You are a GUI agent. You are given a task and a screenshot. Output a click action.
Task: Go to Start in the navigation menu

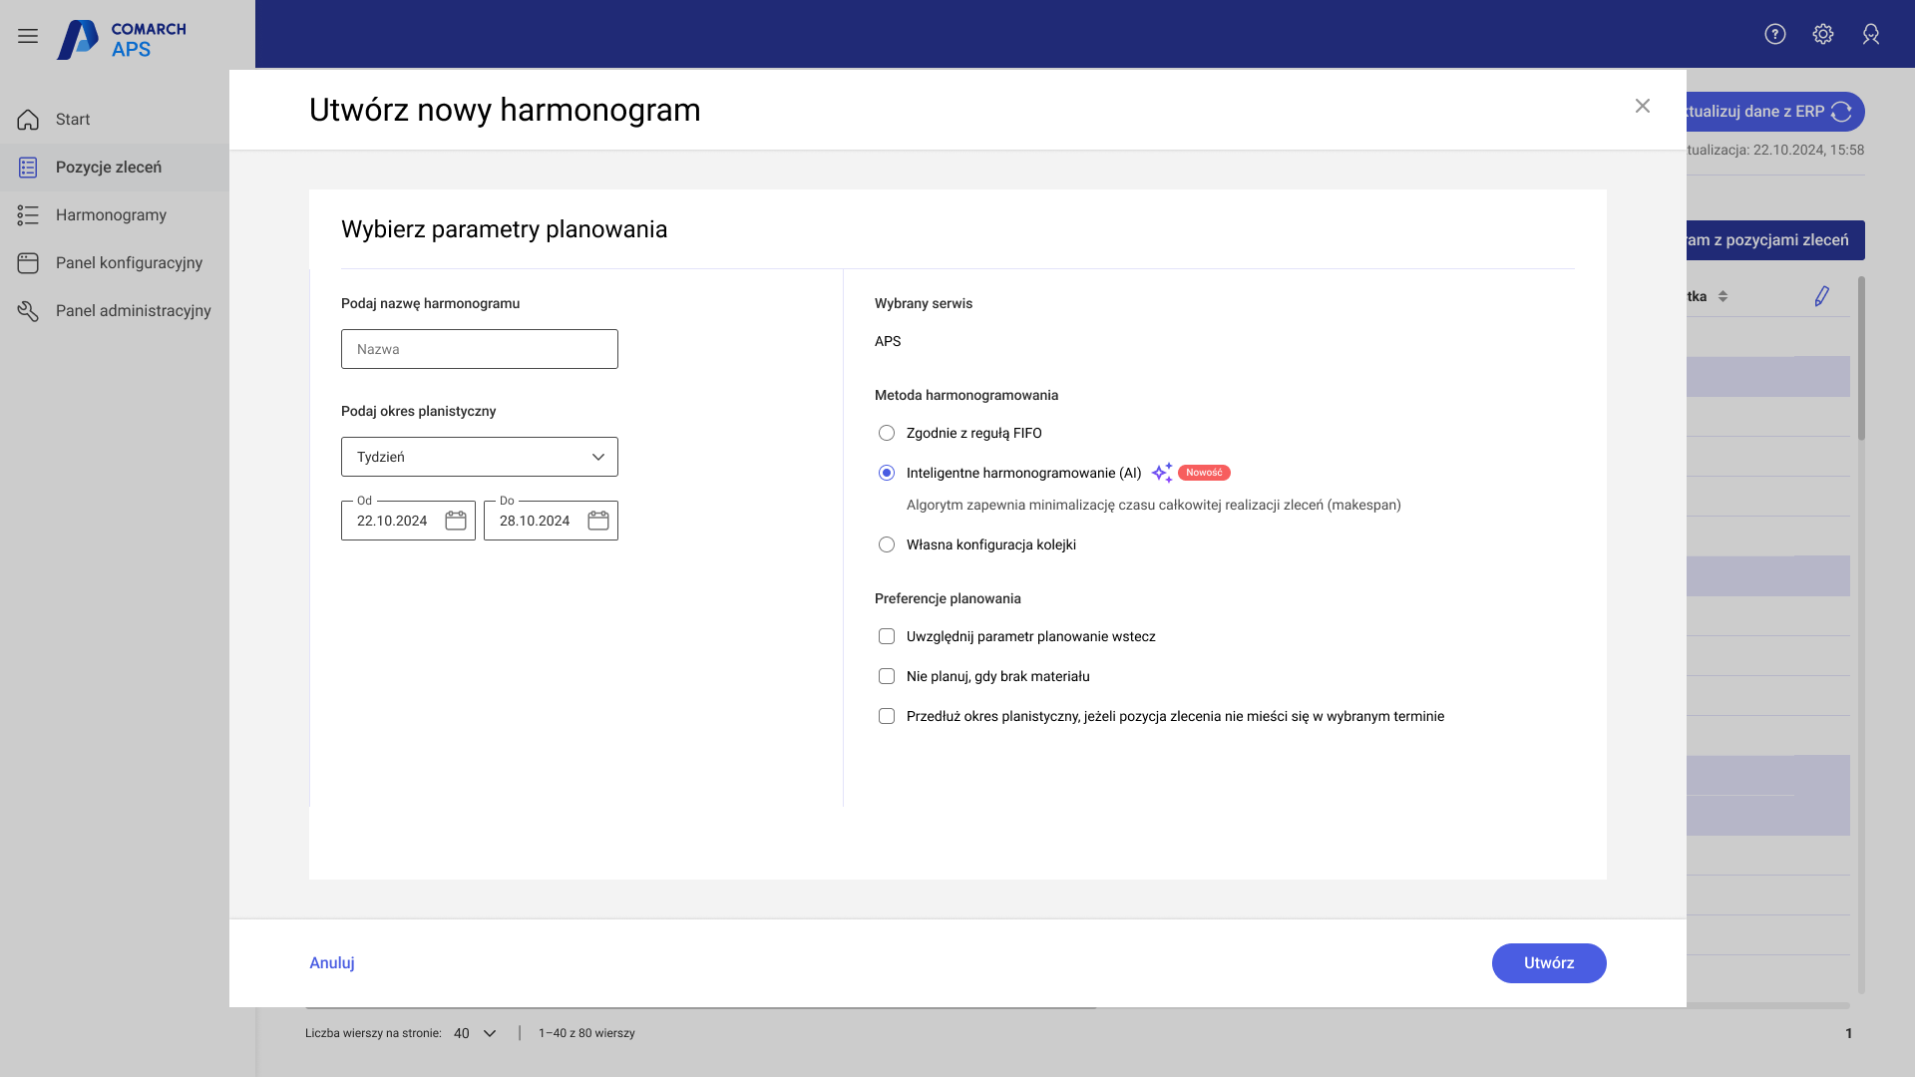click(x=72, y=119)
